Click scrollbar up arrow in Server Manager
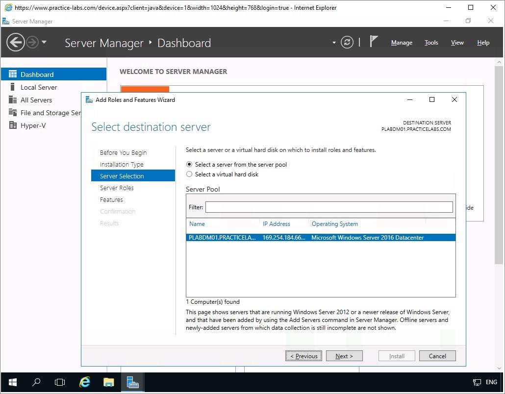 click(x=499, y=62)
